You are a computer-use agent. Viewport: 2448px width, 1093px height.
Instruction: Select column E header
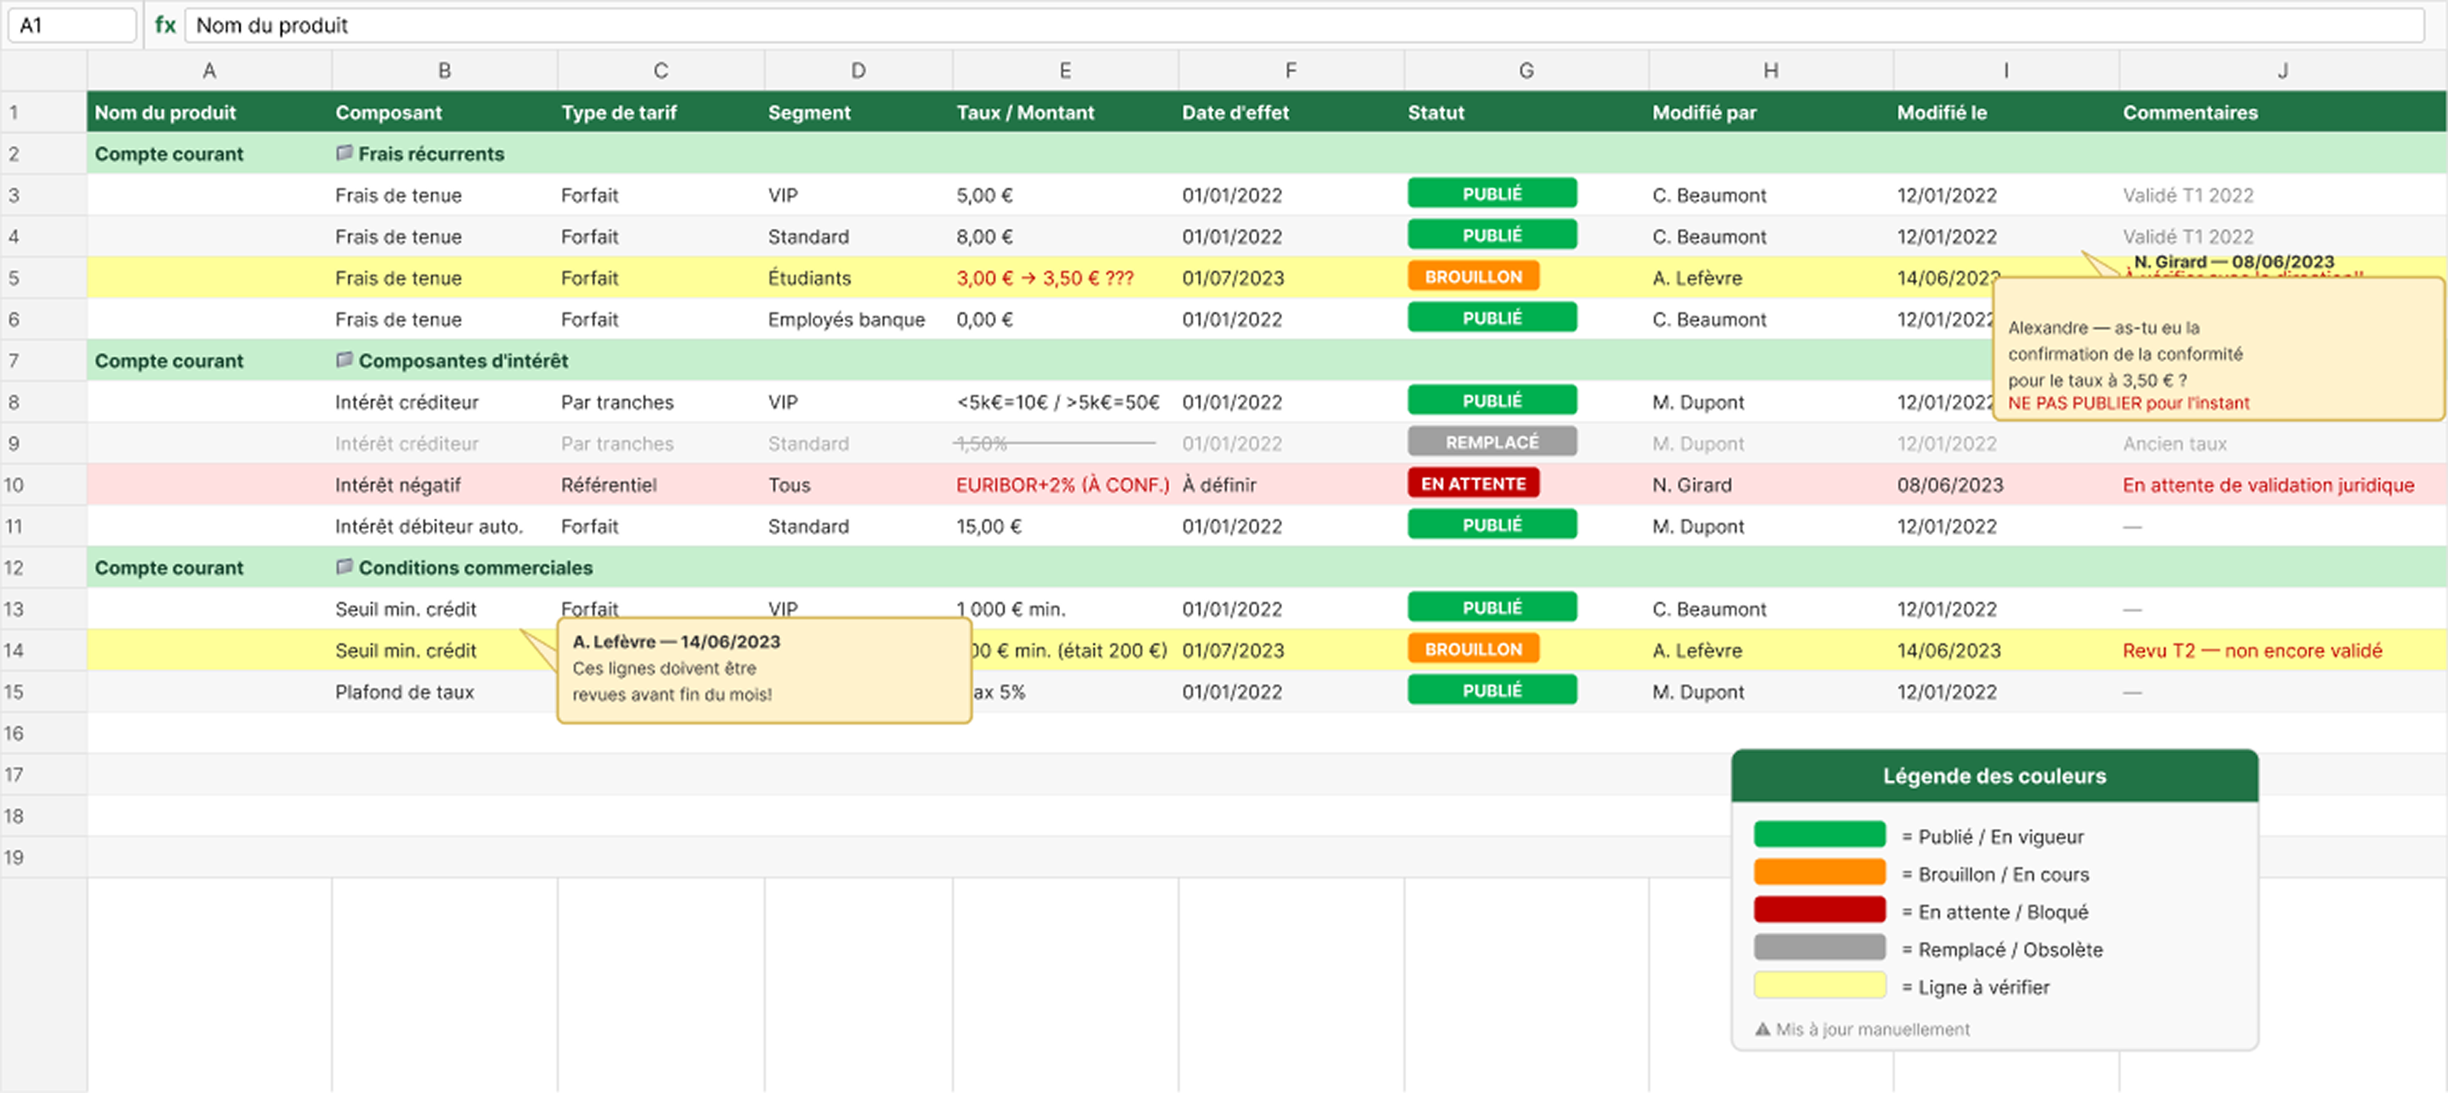point(1065,70)
